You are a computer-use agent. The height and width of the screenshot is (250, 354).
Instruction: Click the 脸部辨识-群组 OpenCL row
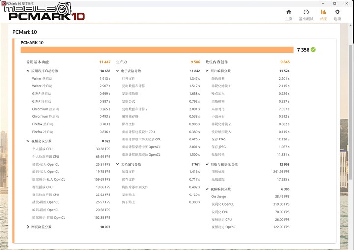tap(71, 218)
